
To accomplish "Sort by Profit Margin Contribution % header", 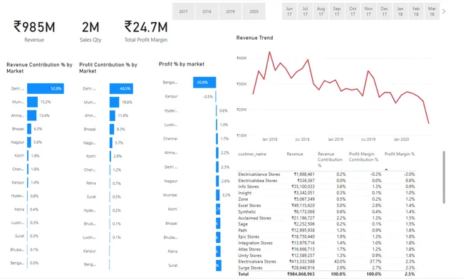I will [x=363, y=157].
